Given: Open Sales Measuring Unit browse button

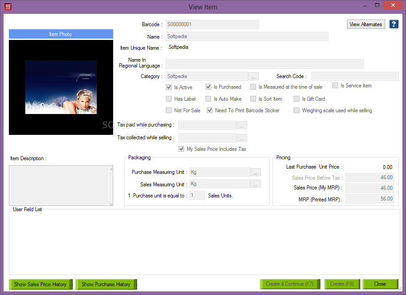Looking at the screenshot, I should pos(255,184).
